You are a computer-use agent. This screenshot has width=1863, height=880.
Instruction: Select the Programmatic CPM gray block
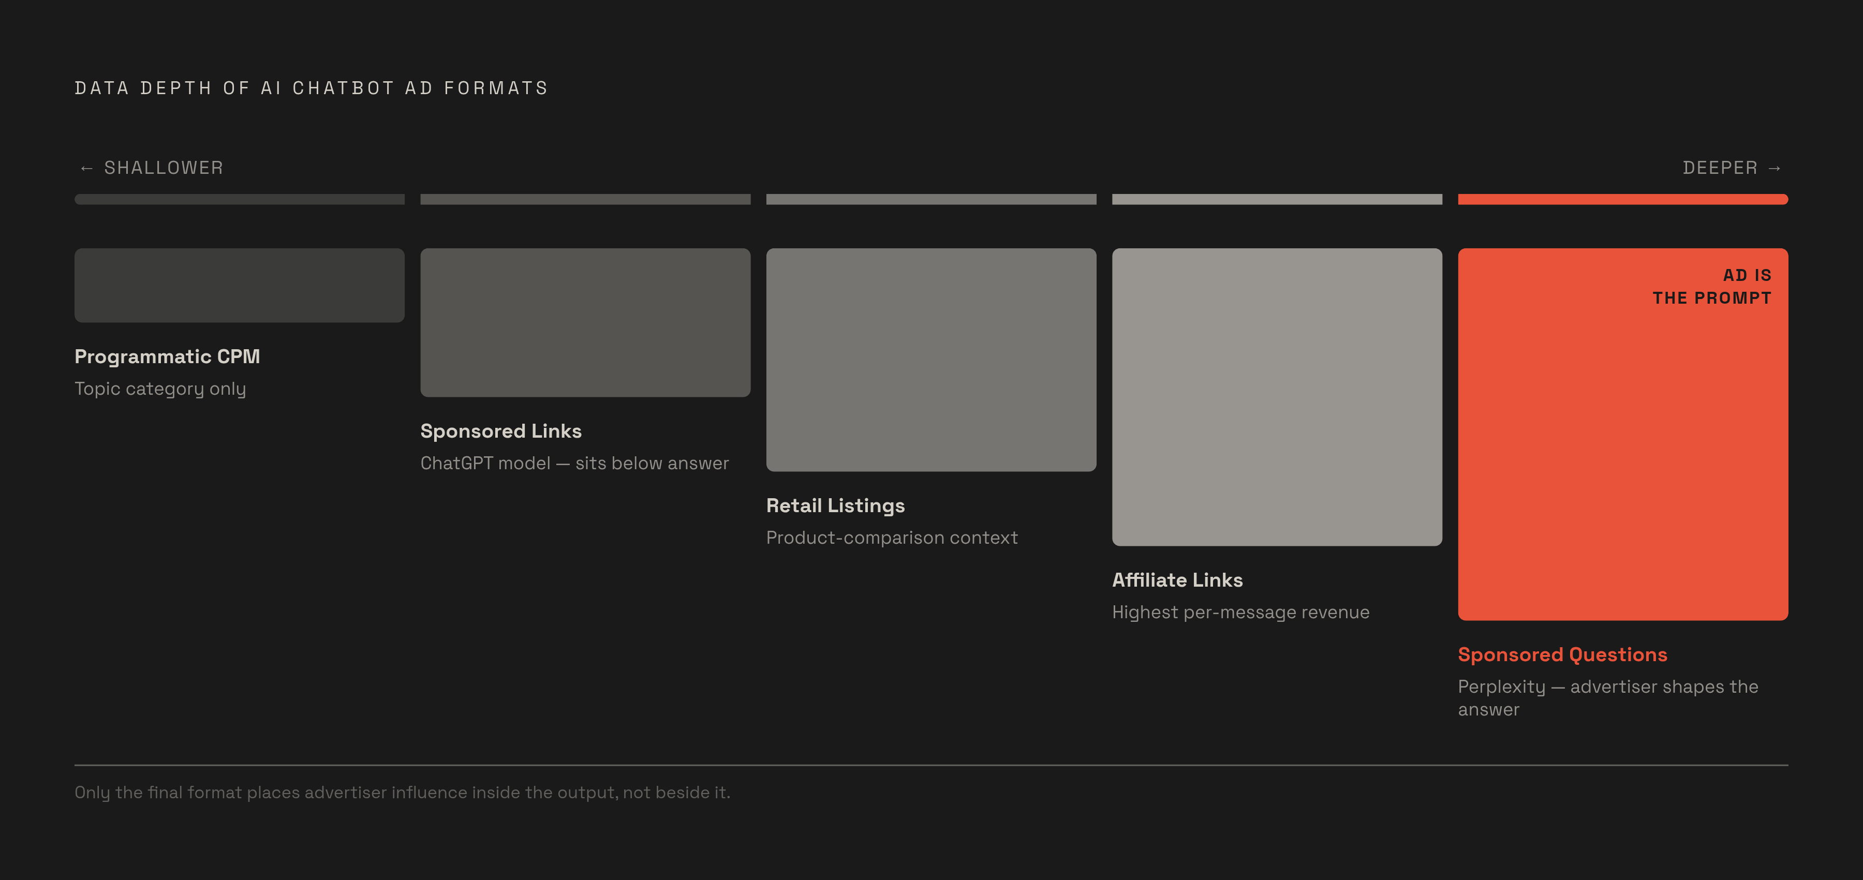pos(240,286)
